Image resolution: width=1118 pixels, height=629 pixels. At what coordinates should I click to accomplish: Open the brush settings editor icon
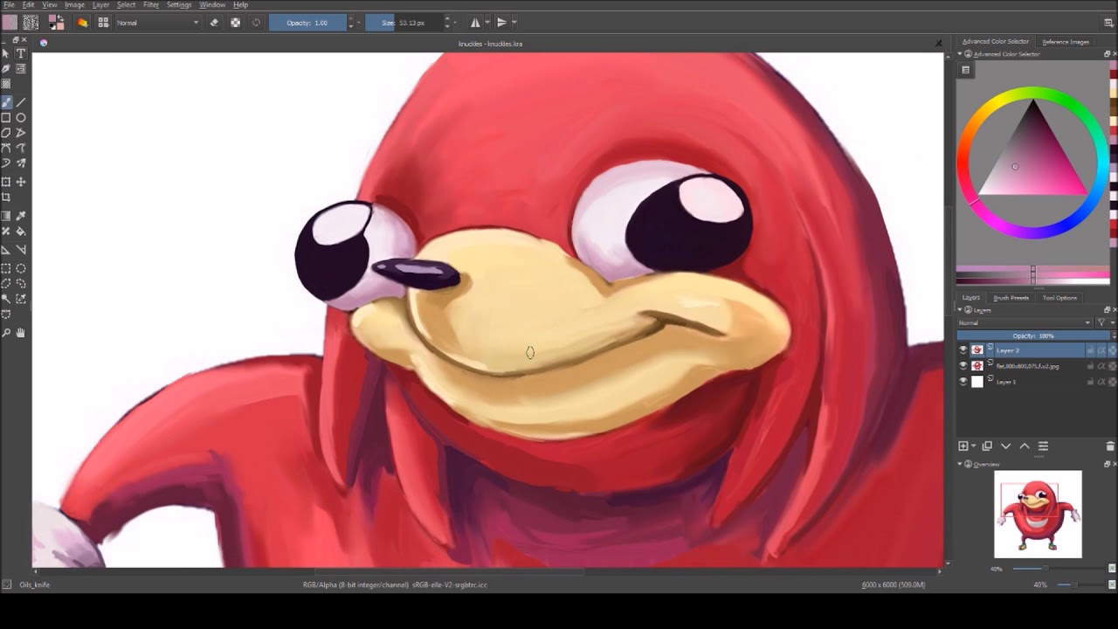point(83,23)
